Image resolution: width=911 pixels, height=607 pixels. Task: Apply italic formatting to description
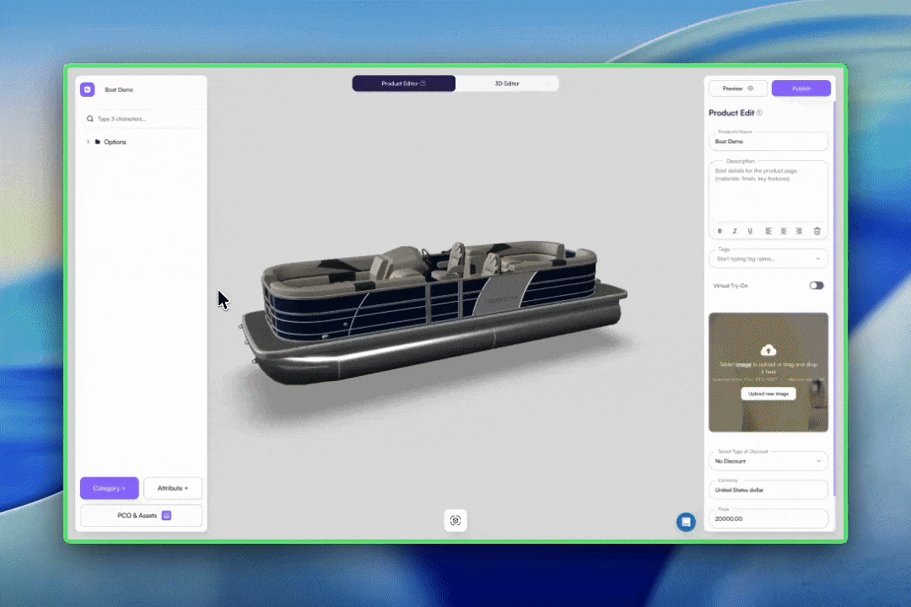click(735, 231)
